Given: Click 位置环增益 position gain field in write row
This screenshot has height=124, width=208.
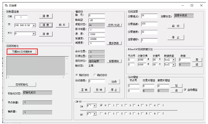Looking at the screenshot, I should pyautogui.click(x=148, y=86).
